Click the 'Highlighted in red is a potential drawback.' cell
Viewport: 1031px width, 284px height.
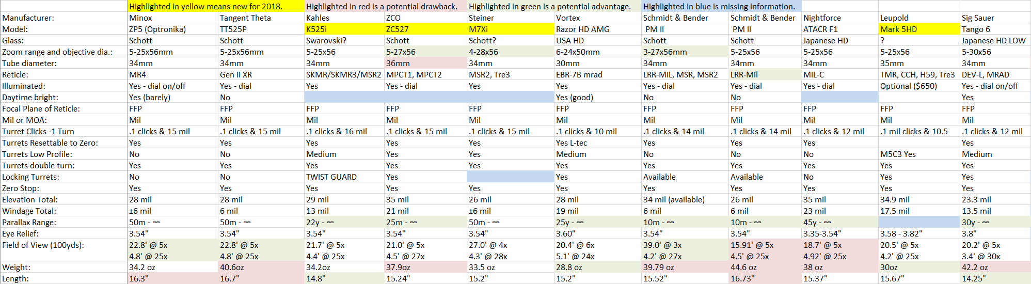[385, 6]
